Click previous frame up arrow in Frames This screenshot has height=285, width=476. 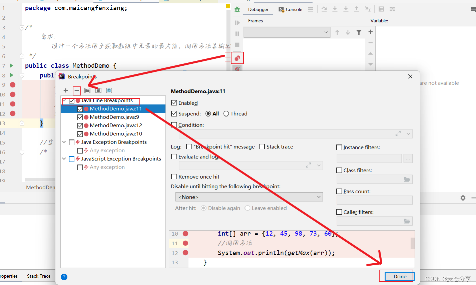pos(337,32)
